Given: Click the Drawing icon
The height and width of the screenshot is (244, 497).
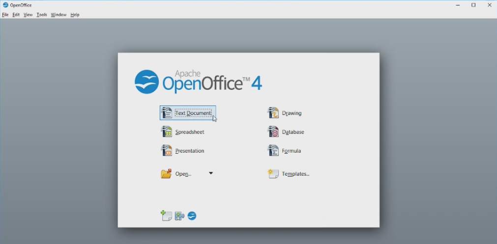Looking at the screenshot, I should coord(273,113).
